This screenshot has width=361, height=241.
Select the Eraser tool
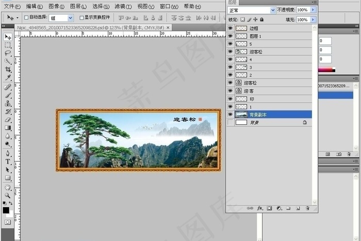pos(8,120)
